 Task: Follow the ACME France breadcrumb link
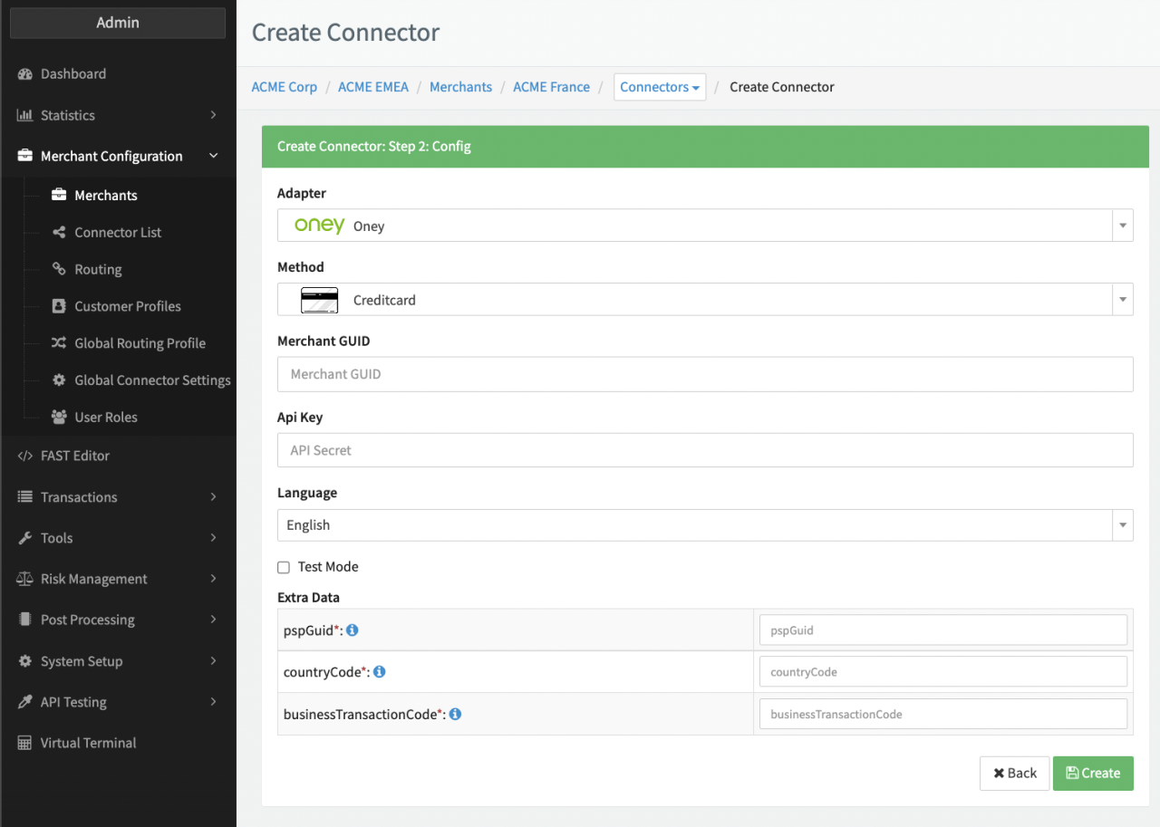tap(551, 87)
